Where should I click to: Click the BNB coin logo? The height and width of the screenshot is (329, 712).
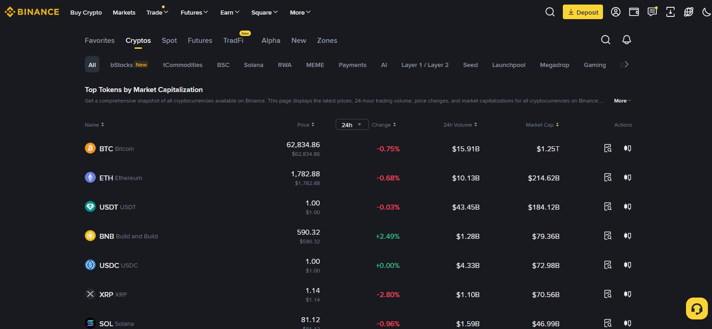click(x=90, y=236)
